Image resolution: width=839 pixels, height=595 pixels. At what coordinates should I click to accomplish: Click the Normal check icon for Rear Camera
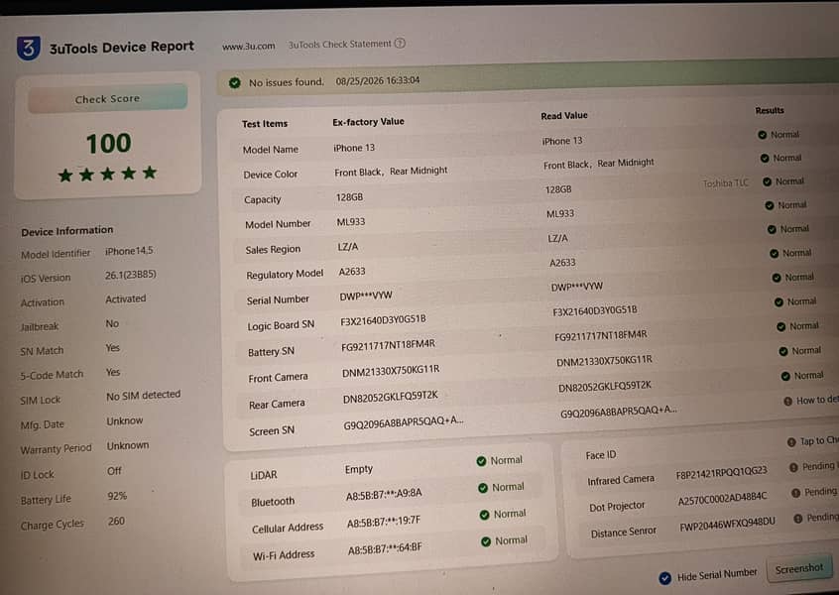(785, 376)
